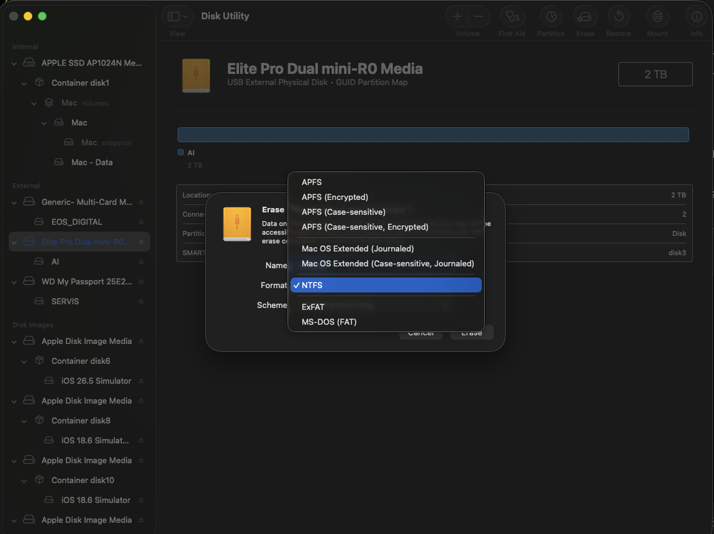Eject the AI volume in sidebar
The height and width of the screenshot is (534, 714).
[141, 262]
